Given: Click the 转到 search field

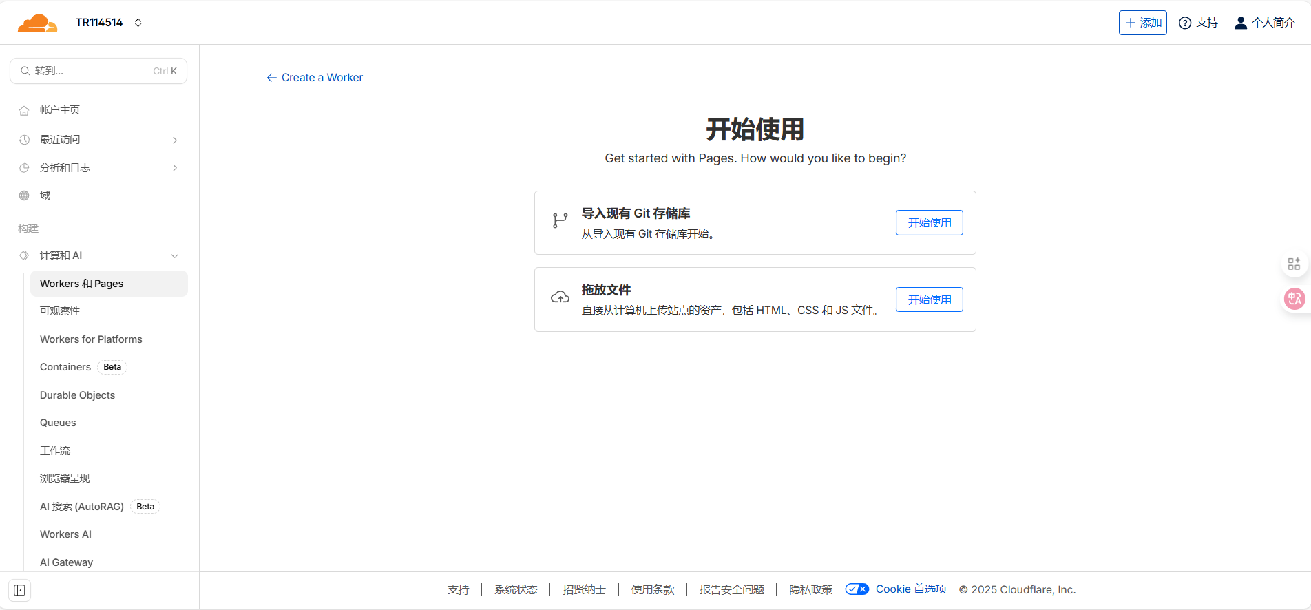Looking at the screenshot, I should pos(98,71).
